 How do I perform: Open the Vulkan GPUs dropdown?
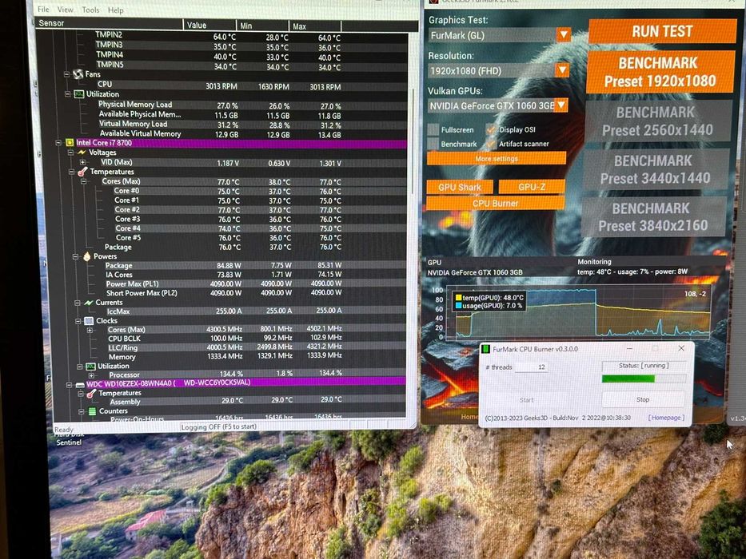561,105
